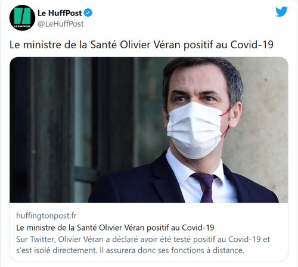The image size is (298, 267).
Task: Click 'Covid-19' in the tweet headline
Action: 252,45
